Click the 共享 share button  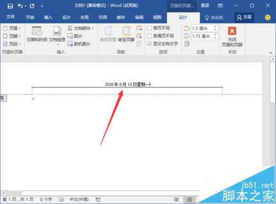[x=244, y=18]
